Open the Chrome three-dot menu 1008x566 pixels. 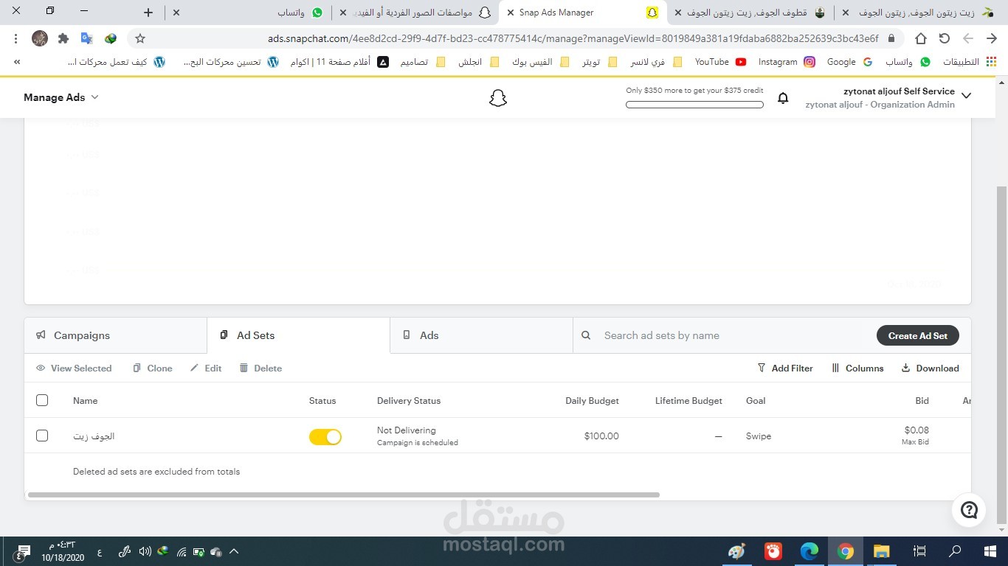tap(15, 38)
